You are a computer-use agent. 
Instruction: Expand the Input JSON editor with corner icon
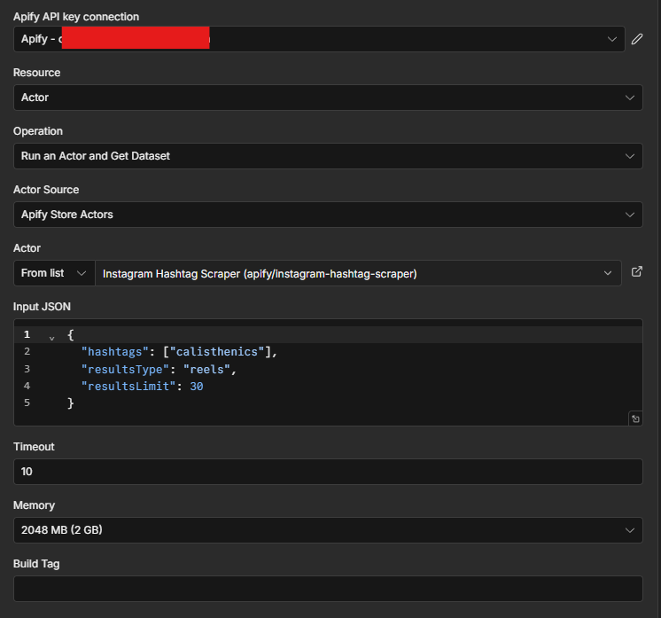pos(635,419)
